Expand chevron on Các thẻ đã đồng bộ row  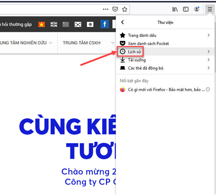coord(208,68)
